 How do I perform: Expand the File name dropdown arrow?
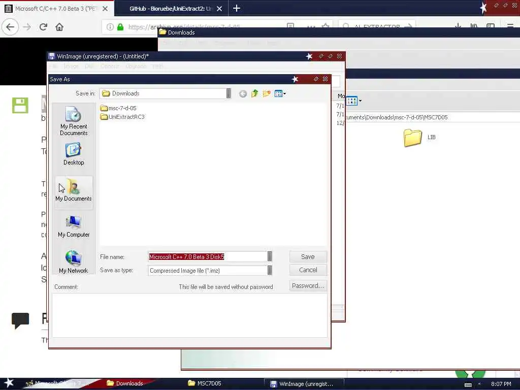[270, 256]
